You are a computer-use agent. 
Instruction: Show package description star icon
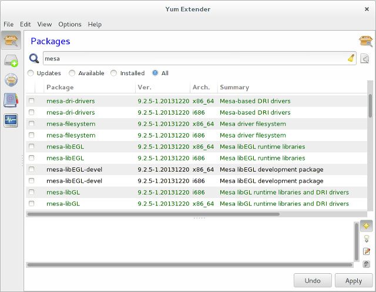(366, 226)
